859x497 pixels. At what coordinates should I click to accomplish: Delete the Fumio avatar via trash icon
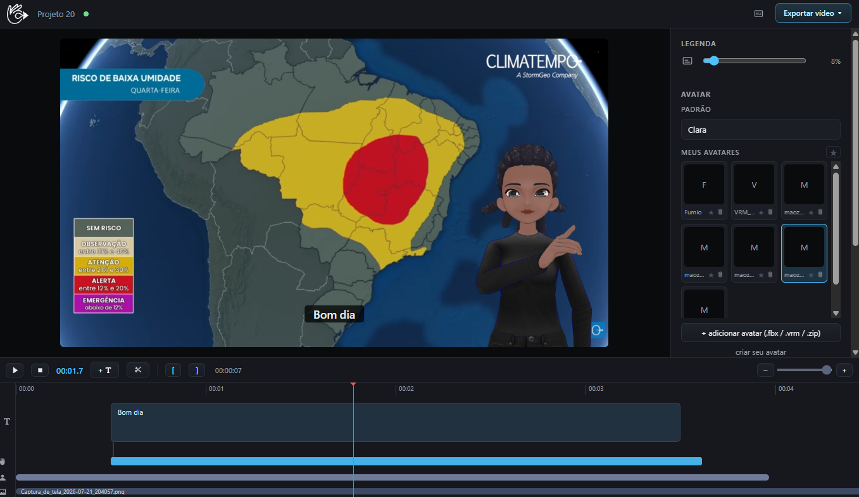coord(720,212)
